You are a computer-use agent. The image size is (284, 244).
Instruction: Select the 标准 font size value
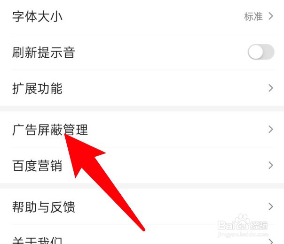point(253,16)
